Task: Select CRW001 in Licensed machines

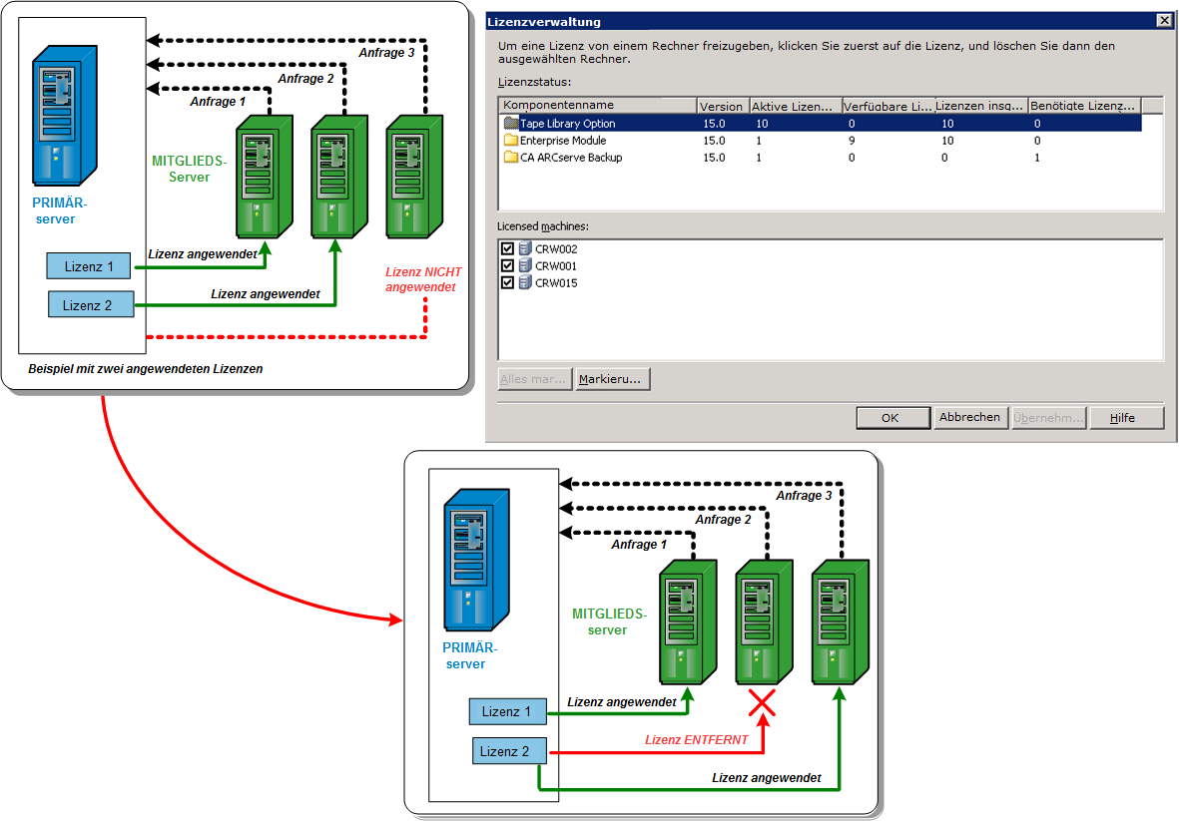Action: (556, 266)
